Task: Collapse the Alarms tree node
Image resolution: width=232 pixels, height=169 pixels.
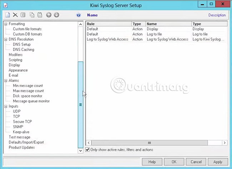Action: click(x=6, y=81)
